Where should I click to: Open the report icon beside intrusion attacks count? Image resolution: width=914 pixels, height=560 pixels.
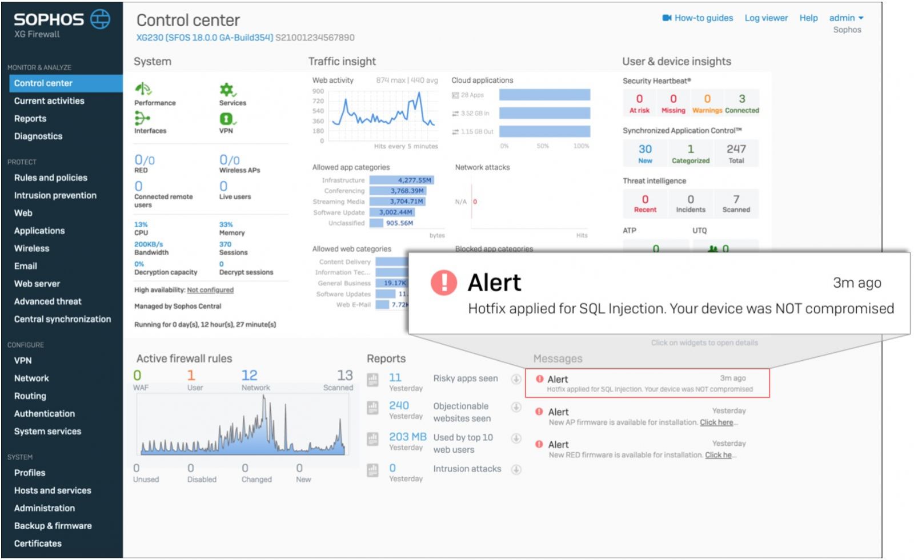(372, 470)
